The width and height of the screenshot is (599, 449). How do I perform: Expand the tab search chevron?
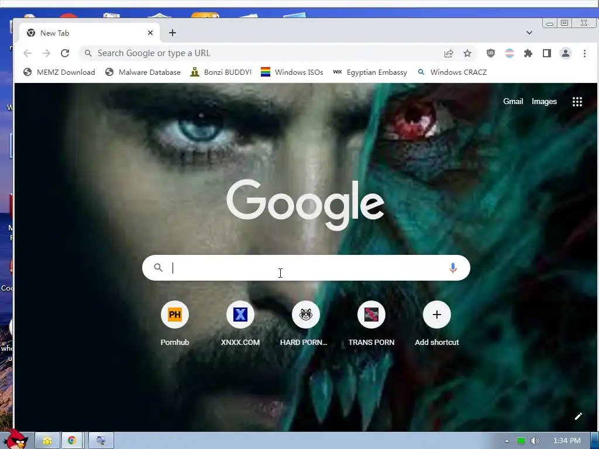point(529,33)
